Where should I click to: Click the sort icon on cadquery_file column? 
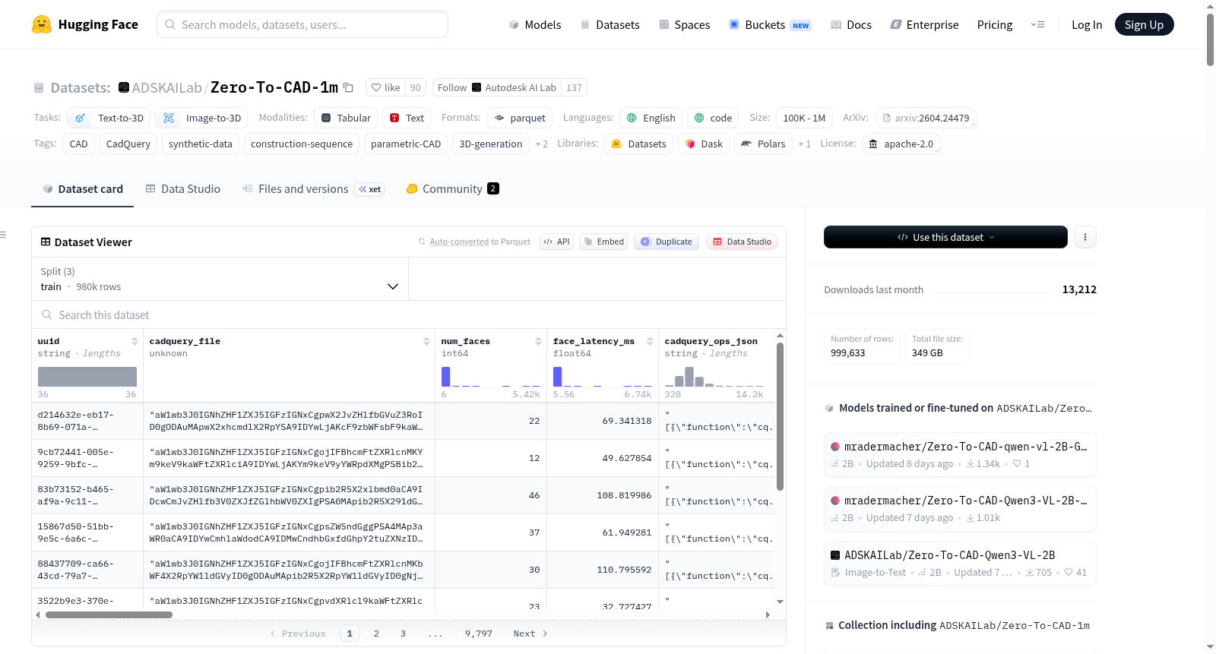click(426, 341)
